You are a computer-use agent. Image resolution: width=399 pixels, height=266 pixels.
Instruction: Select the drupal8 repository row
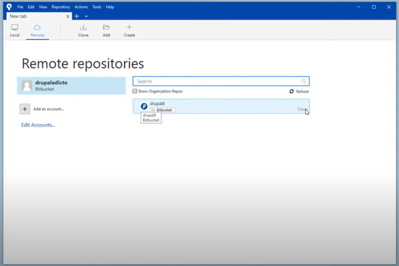(221, 106)
